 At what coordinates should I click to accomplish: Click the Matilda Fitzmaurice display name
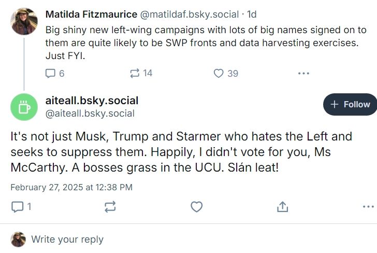91,14
